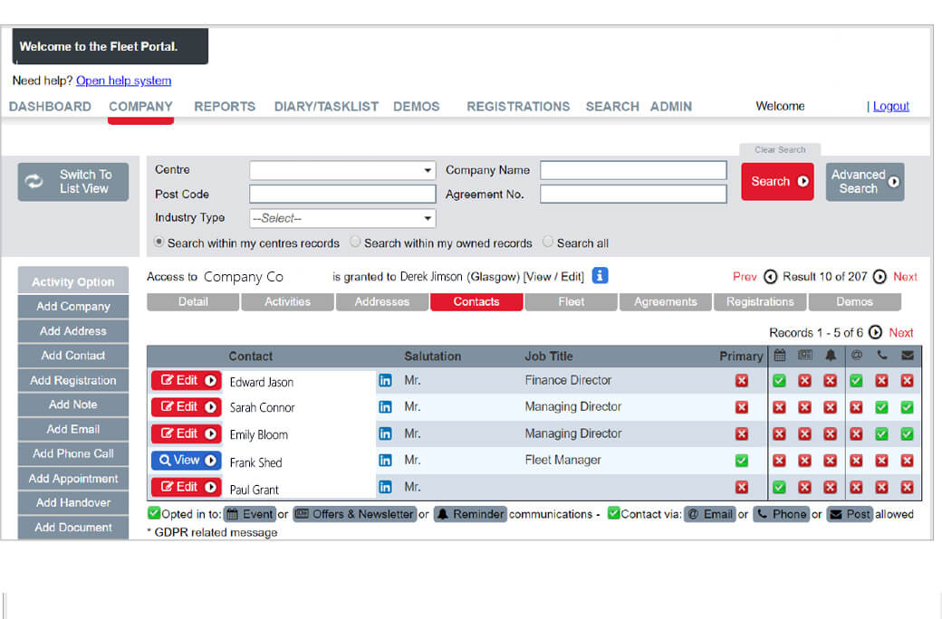Click the Offers & Newsletter legend badge
The height and width of the screenshot is (619, 942).
point(355,515)
